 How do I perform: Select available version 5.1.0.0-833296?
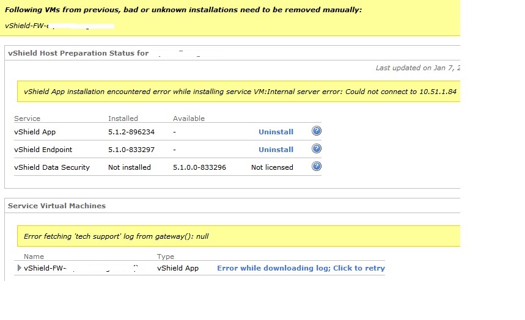pyautogui.click(x=200, y=167)
